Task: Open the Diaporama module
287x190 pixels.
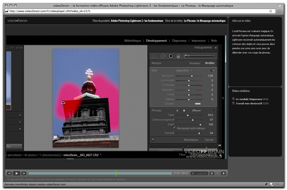Action: click(179, 41)
